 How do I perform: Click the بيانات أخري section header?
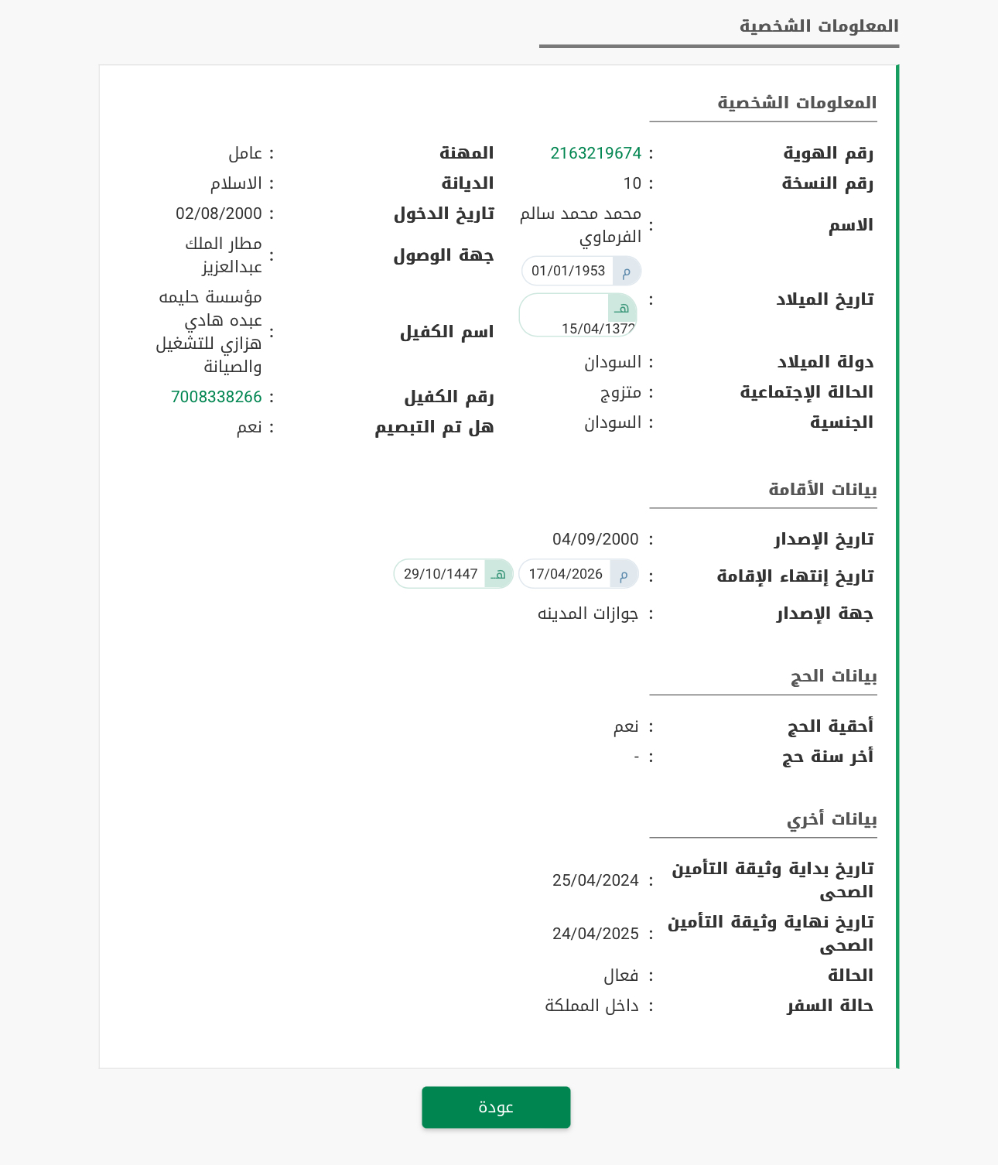tap(832, 819)
